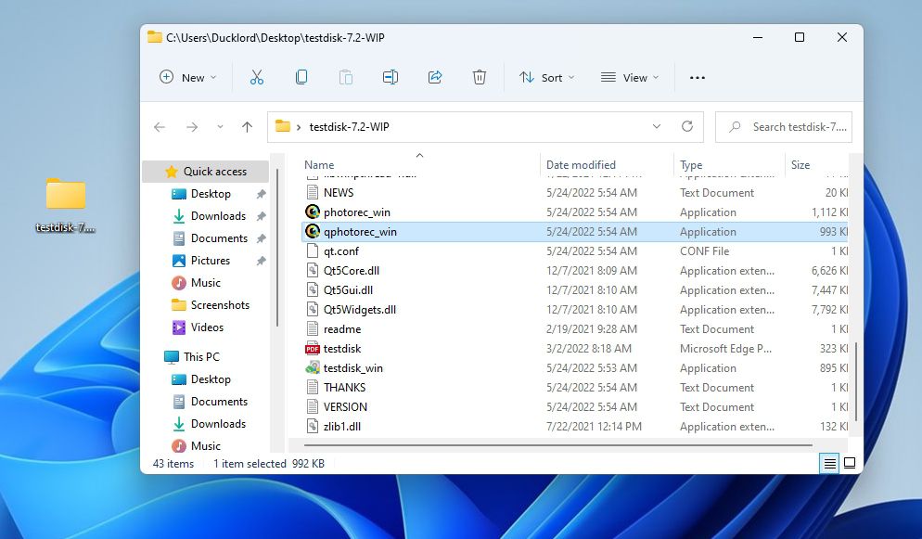The width and height of the screenshot is (922, 539).
Task: Go up one folder level
Action: click(247, 127)
